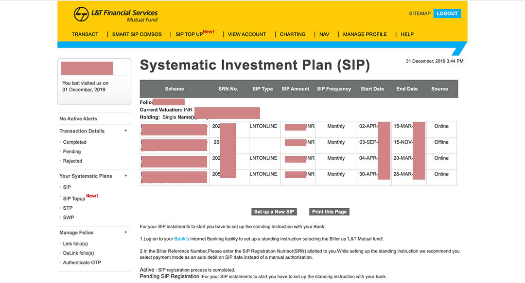Open Authenticate OTP page

[x=82, y=263]
